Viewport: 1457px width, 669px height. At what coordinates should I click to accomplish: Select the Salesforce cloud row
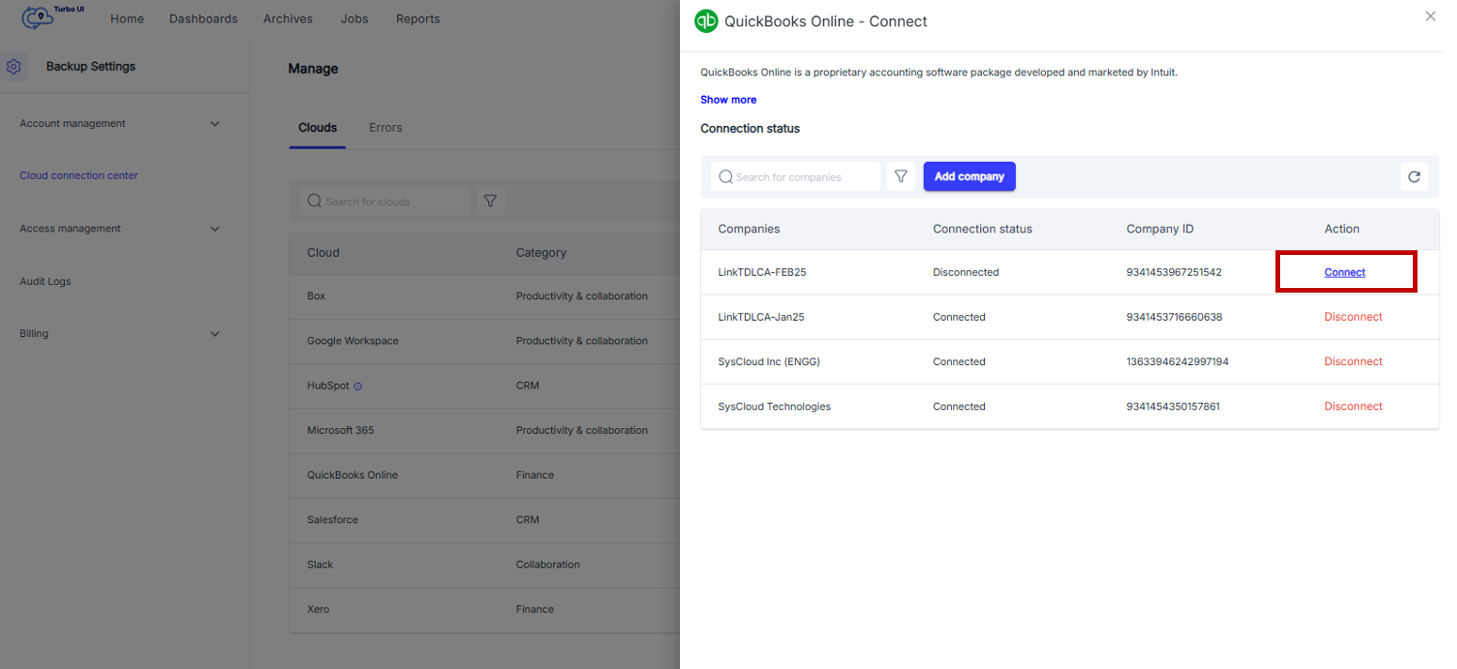[483, 519]
